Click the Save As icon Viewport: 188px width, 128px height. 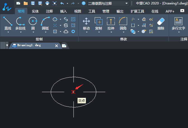(x=40, y=3)
